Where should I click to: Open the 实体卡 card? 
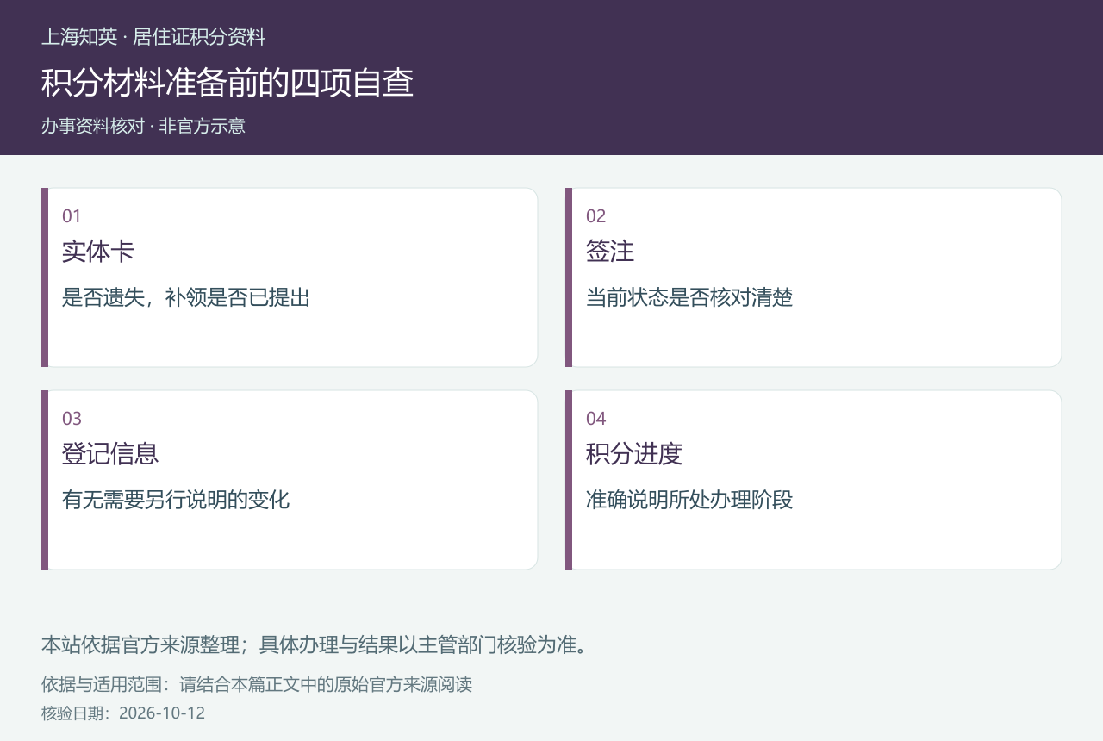click(290, 277)
